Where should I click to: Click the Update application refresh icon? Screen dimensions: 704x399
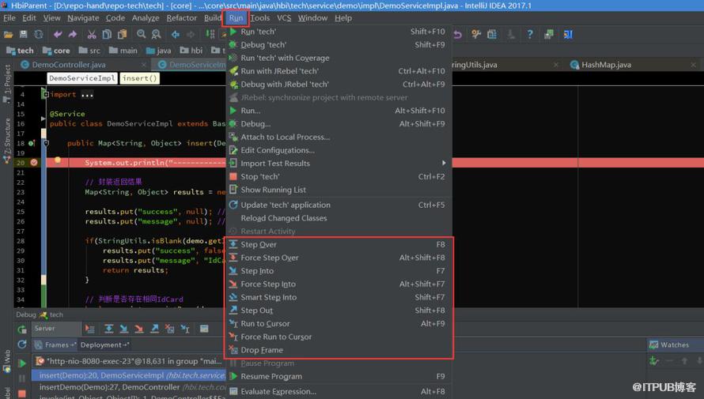click(x=22, y=344)
